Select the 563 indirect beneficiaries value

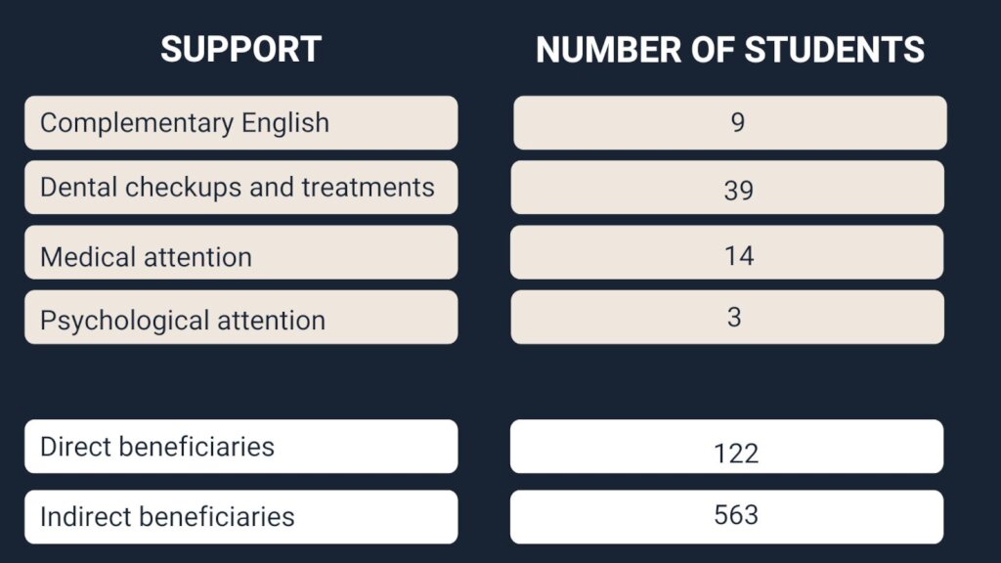click(x=737, y=515)
